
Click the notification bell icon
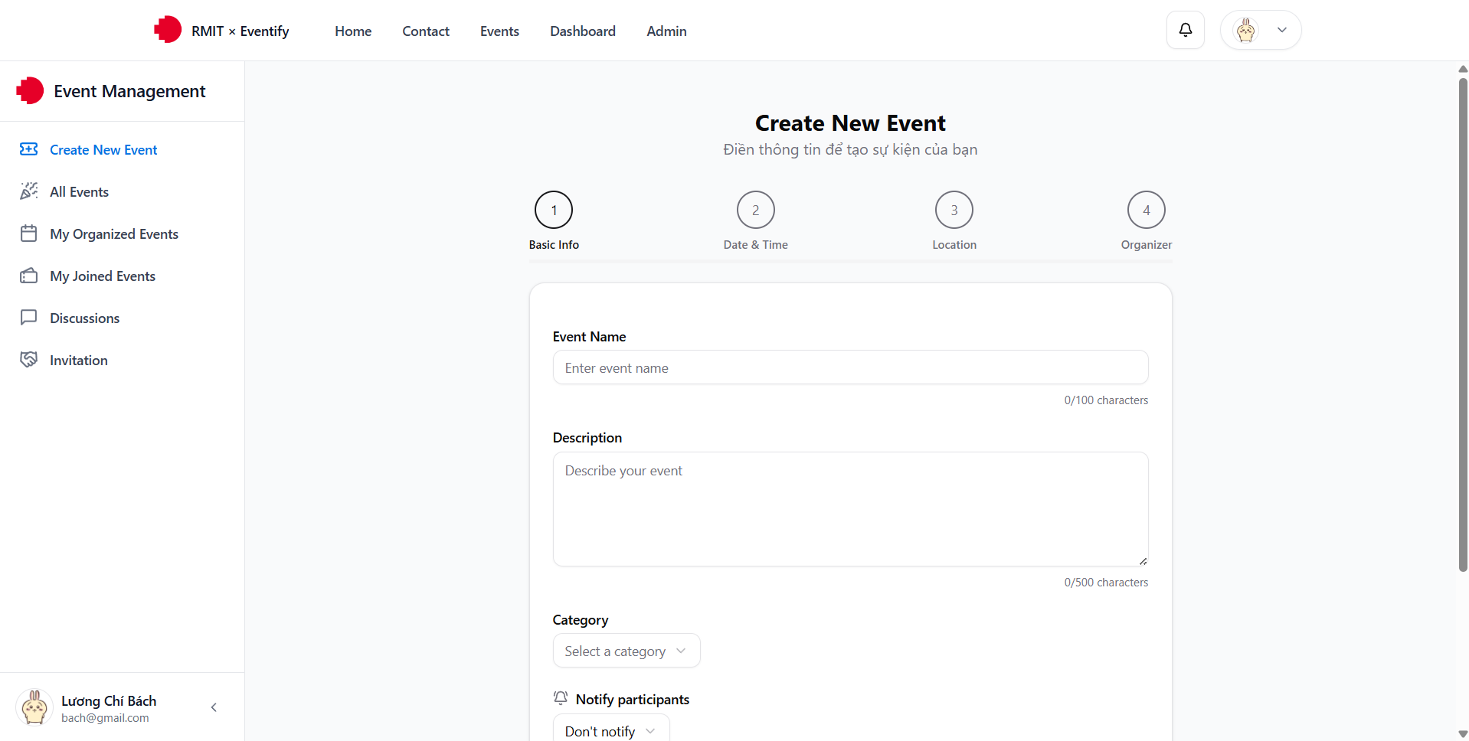point(1185,30)
